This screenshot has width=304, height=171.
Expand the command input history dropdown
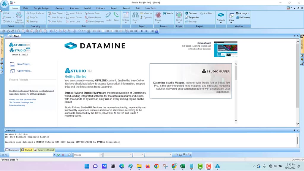pyautogui.click(x=54, y=155)
